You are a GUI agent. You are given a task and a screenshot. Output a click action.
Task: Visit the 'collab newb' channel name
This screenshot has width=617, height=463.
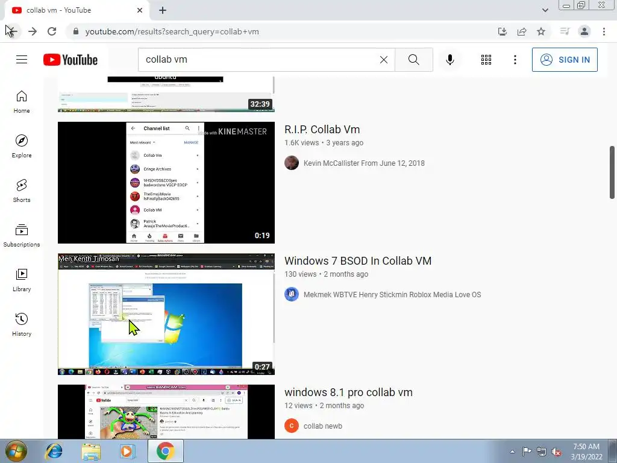(323, 426)
